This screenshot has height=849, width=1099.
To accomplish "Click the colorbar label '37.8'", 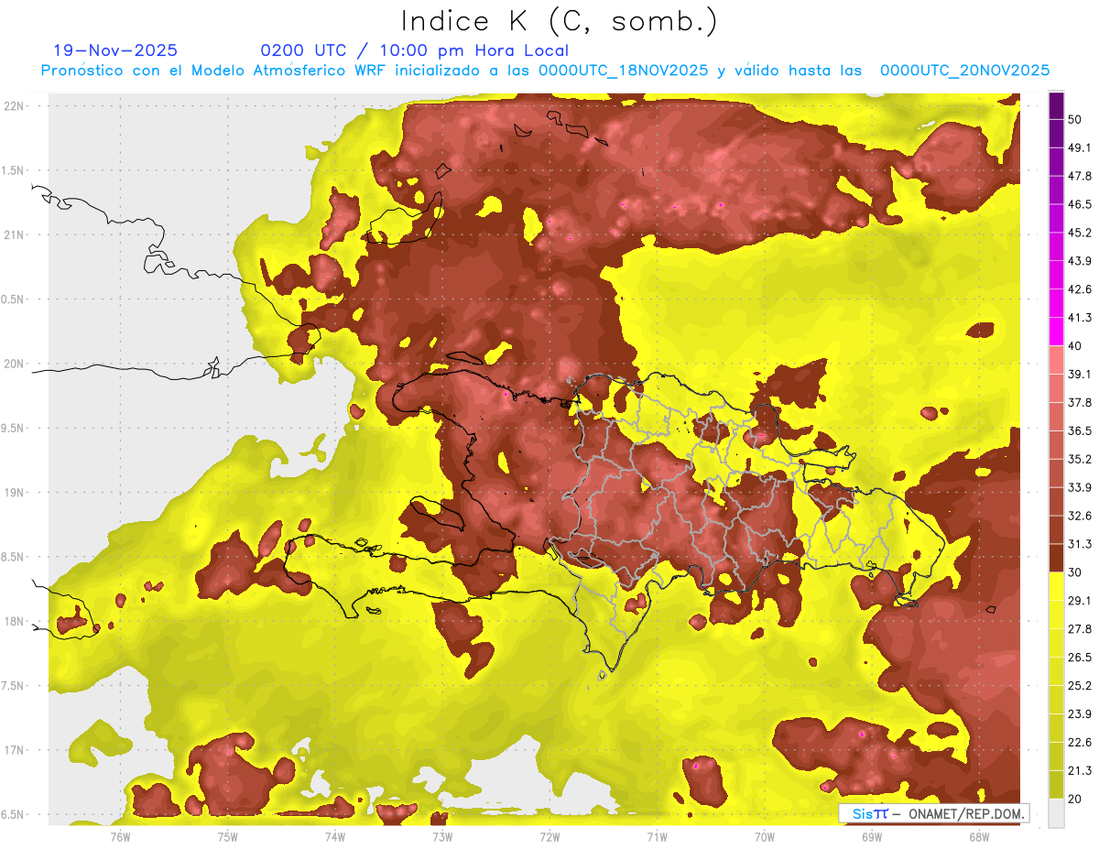I will tap(1079, 403).
